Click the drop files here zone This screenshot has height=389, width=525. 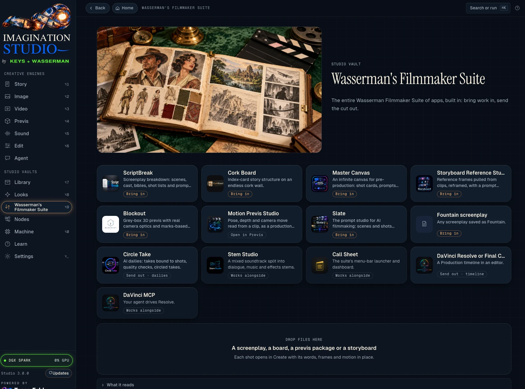[304, 349]
